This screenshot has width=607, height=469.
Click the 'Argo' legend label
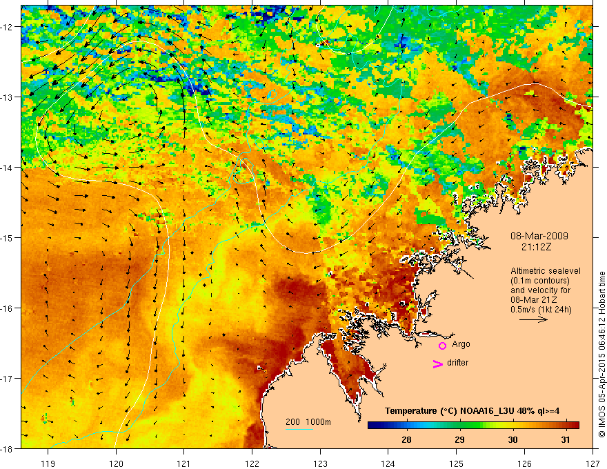461,344
